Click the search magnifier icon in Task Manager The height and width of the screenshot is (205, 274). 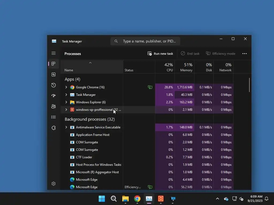click(116, 41)
